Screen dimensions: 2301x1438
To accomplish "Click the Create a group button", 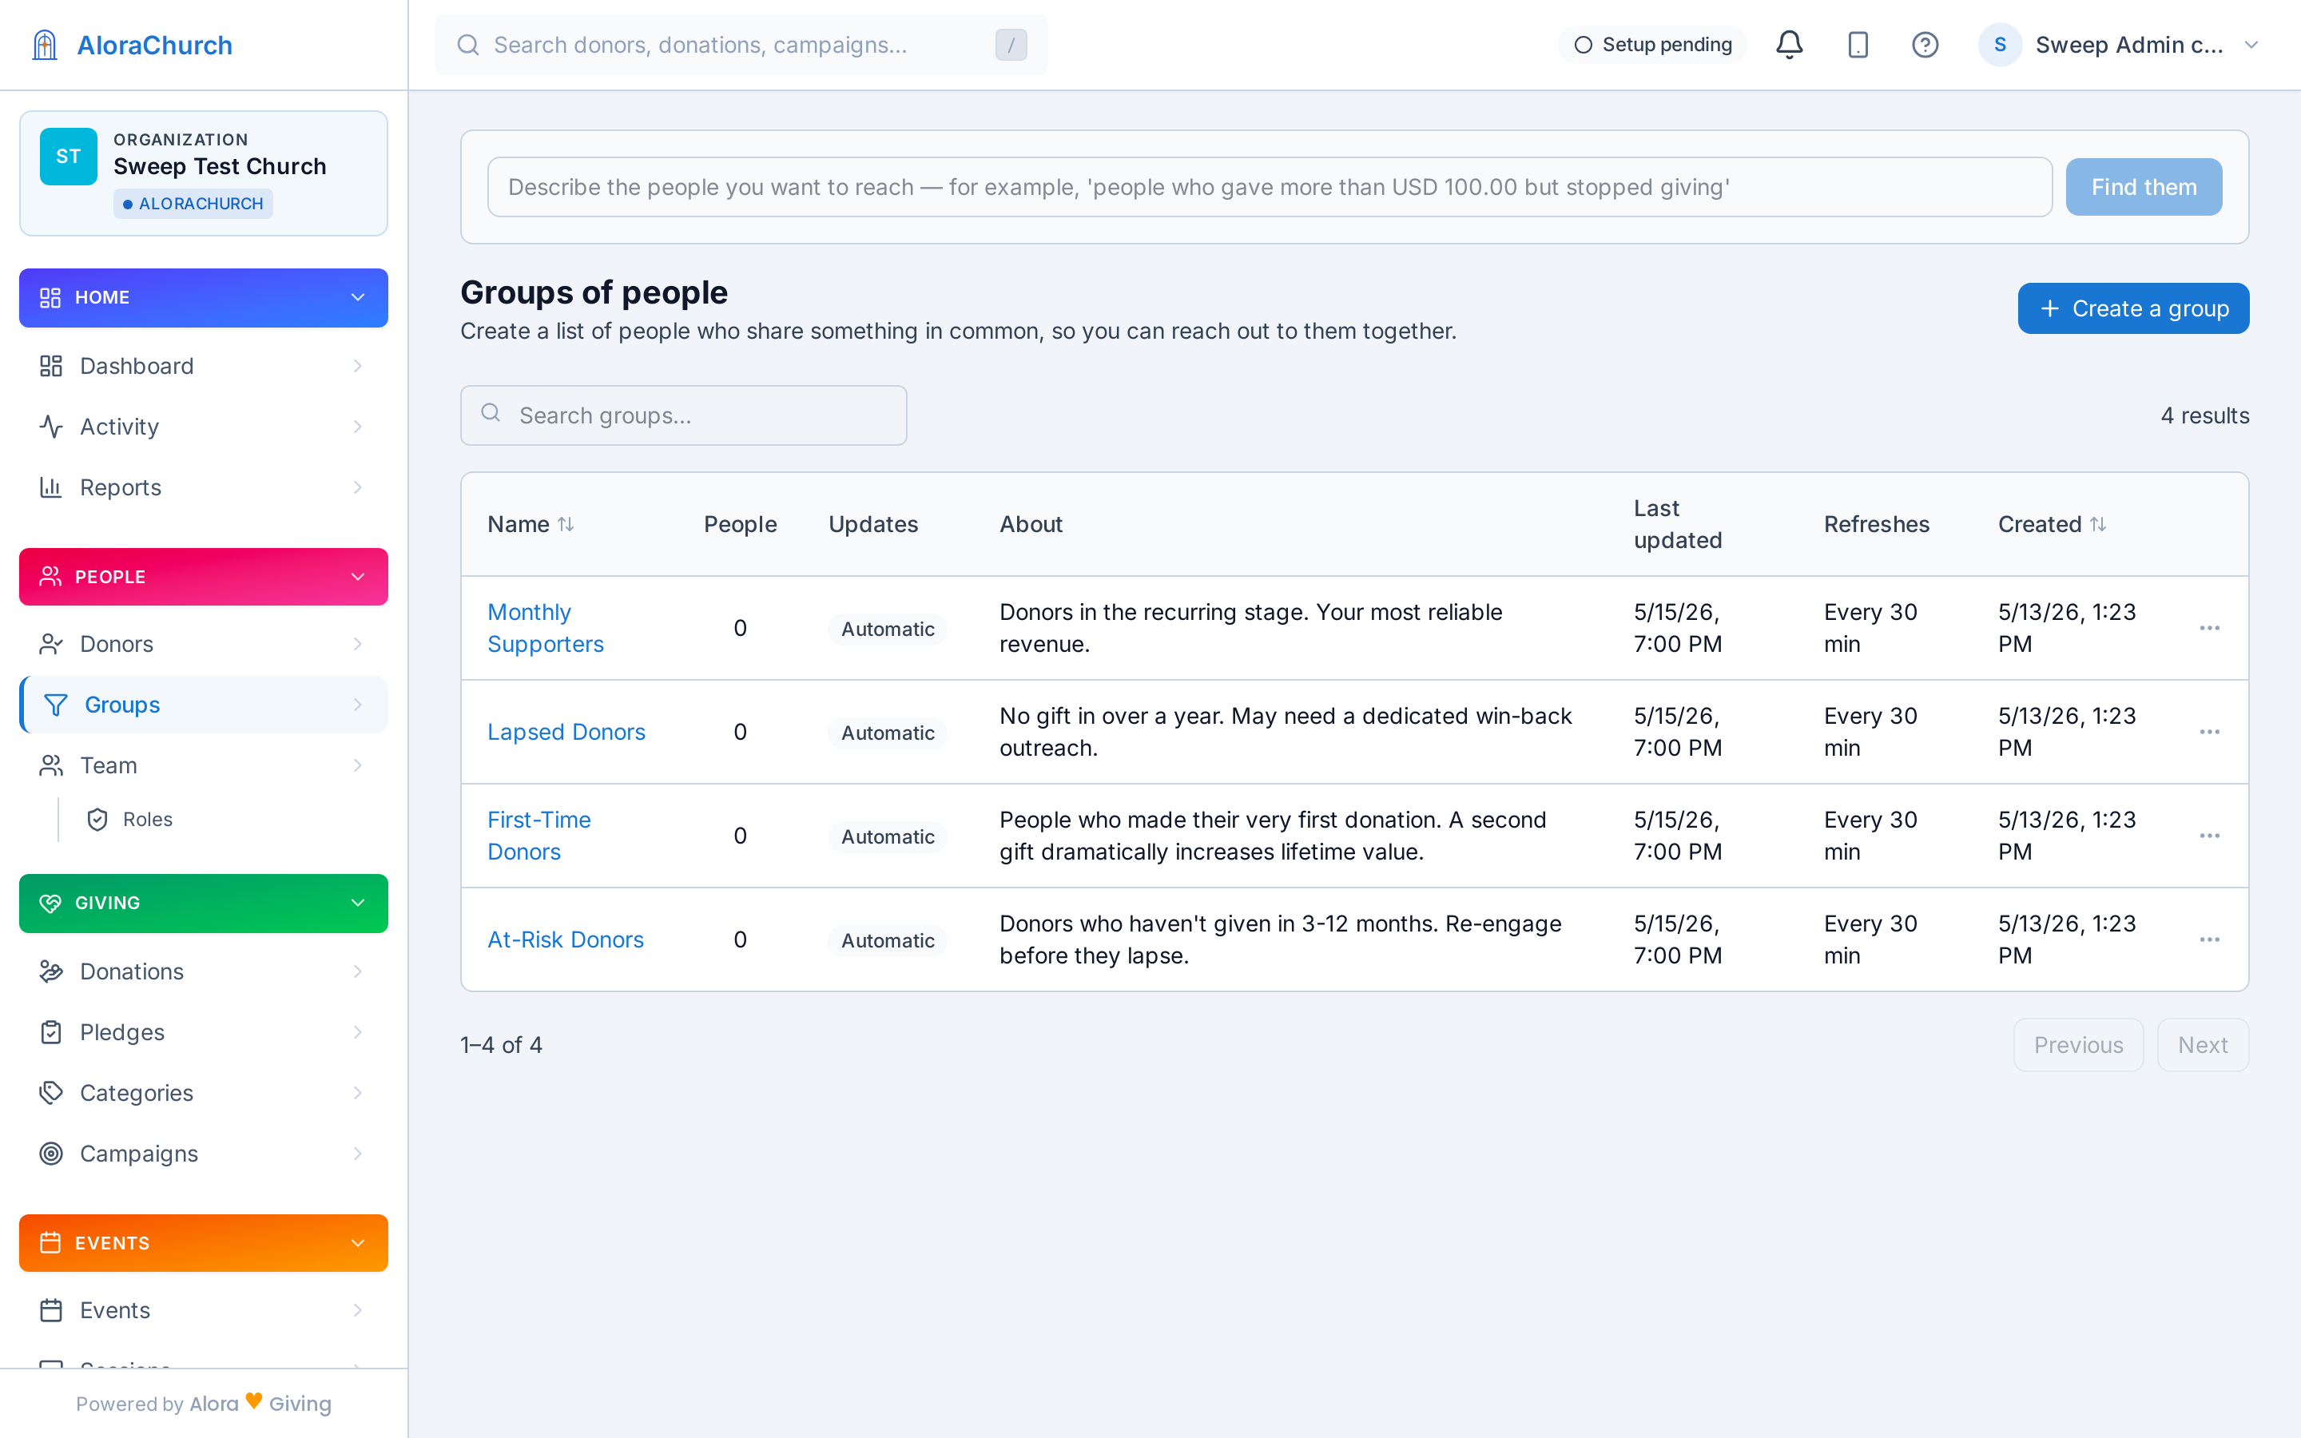I will [2132, 308].
